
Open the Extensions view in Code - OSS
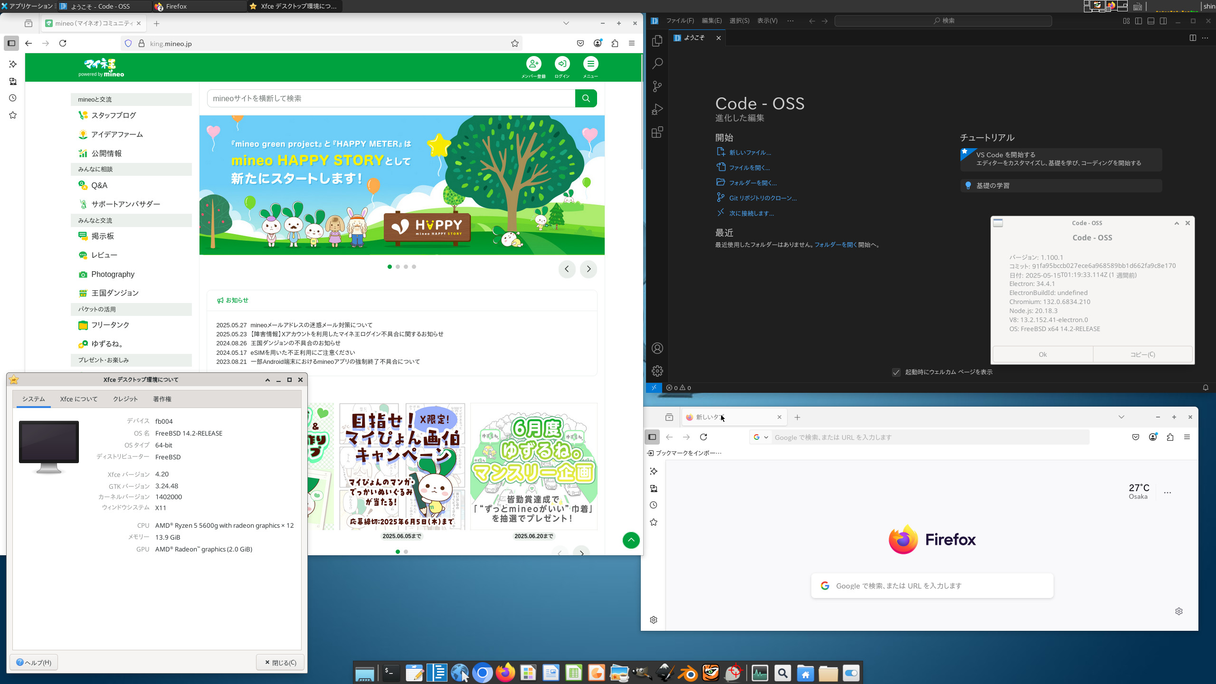657,133
